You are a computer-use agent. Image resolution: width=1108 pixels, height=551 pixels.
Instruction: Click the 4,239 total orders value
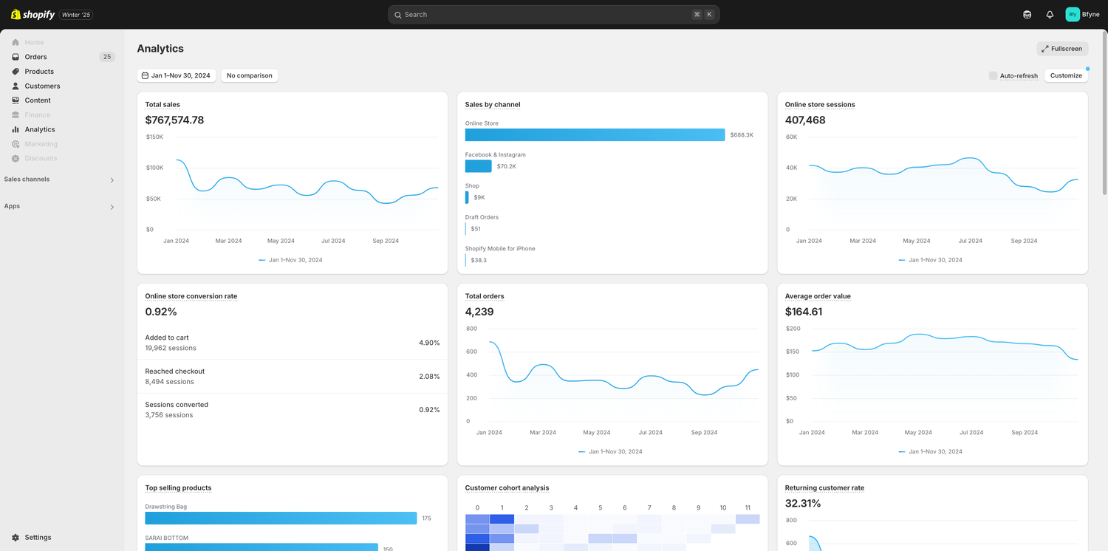[479, 312]
